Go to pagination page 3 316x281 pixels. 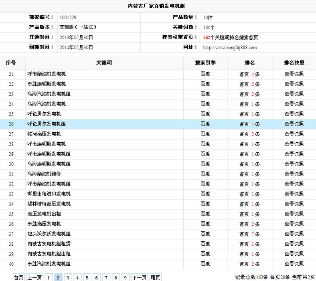point(68,277)
